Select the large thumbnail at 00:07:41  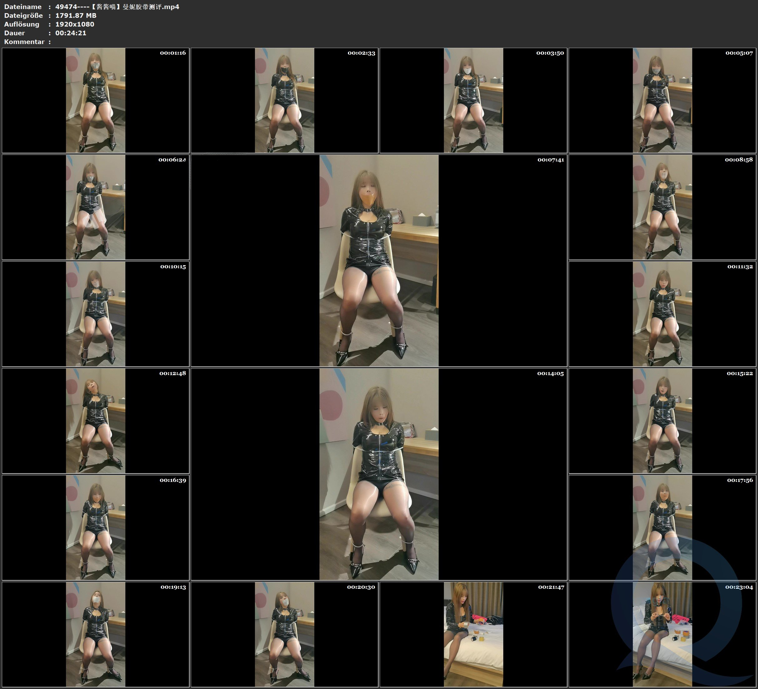[379, 260]
